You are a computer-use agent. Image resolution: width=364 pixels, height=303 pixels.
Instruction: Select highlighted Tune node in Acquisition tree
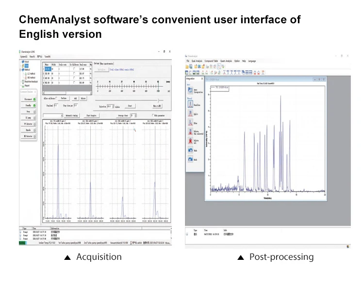(x=27, y=66)
